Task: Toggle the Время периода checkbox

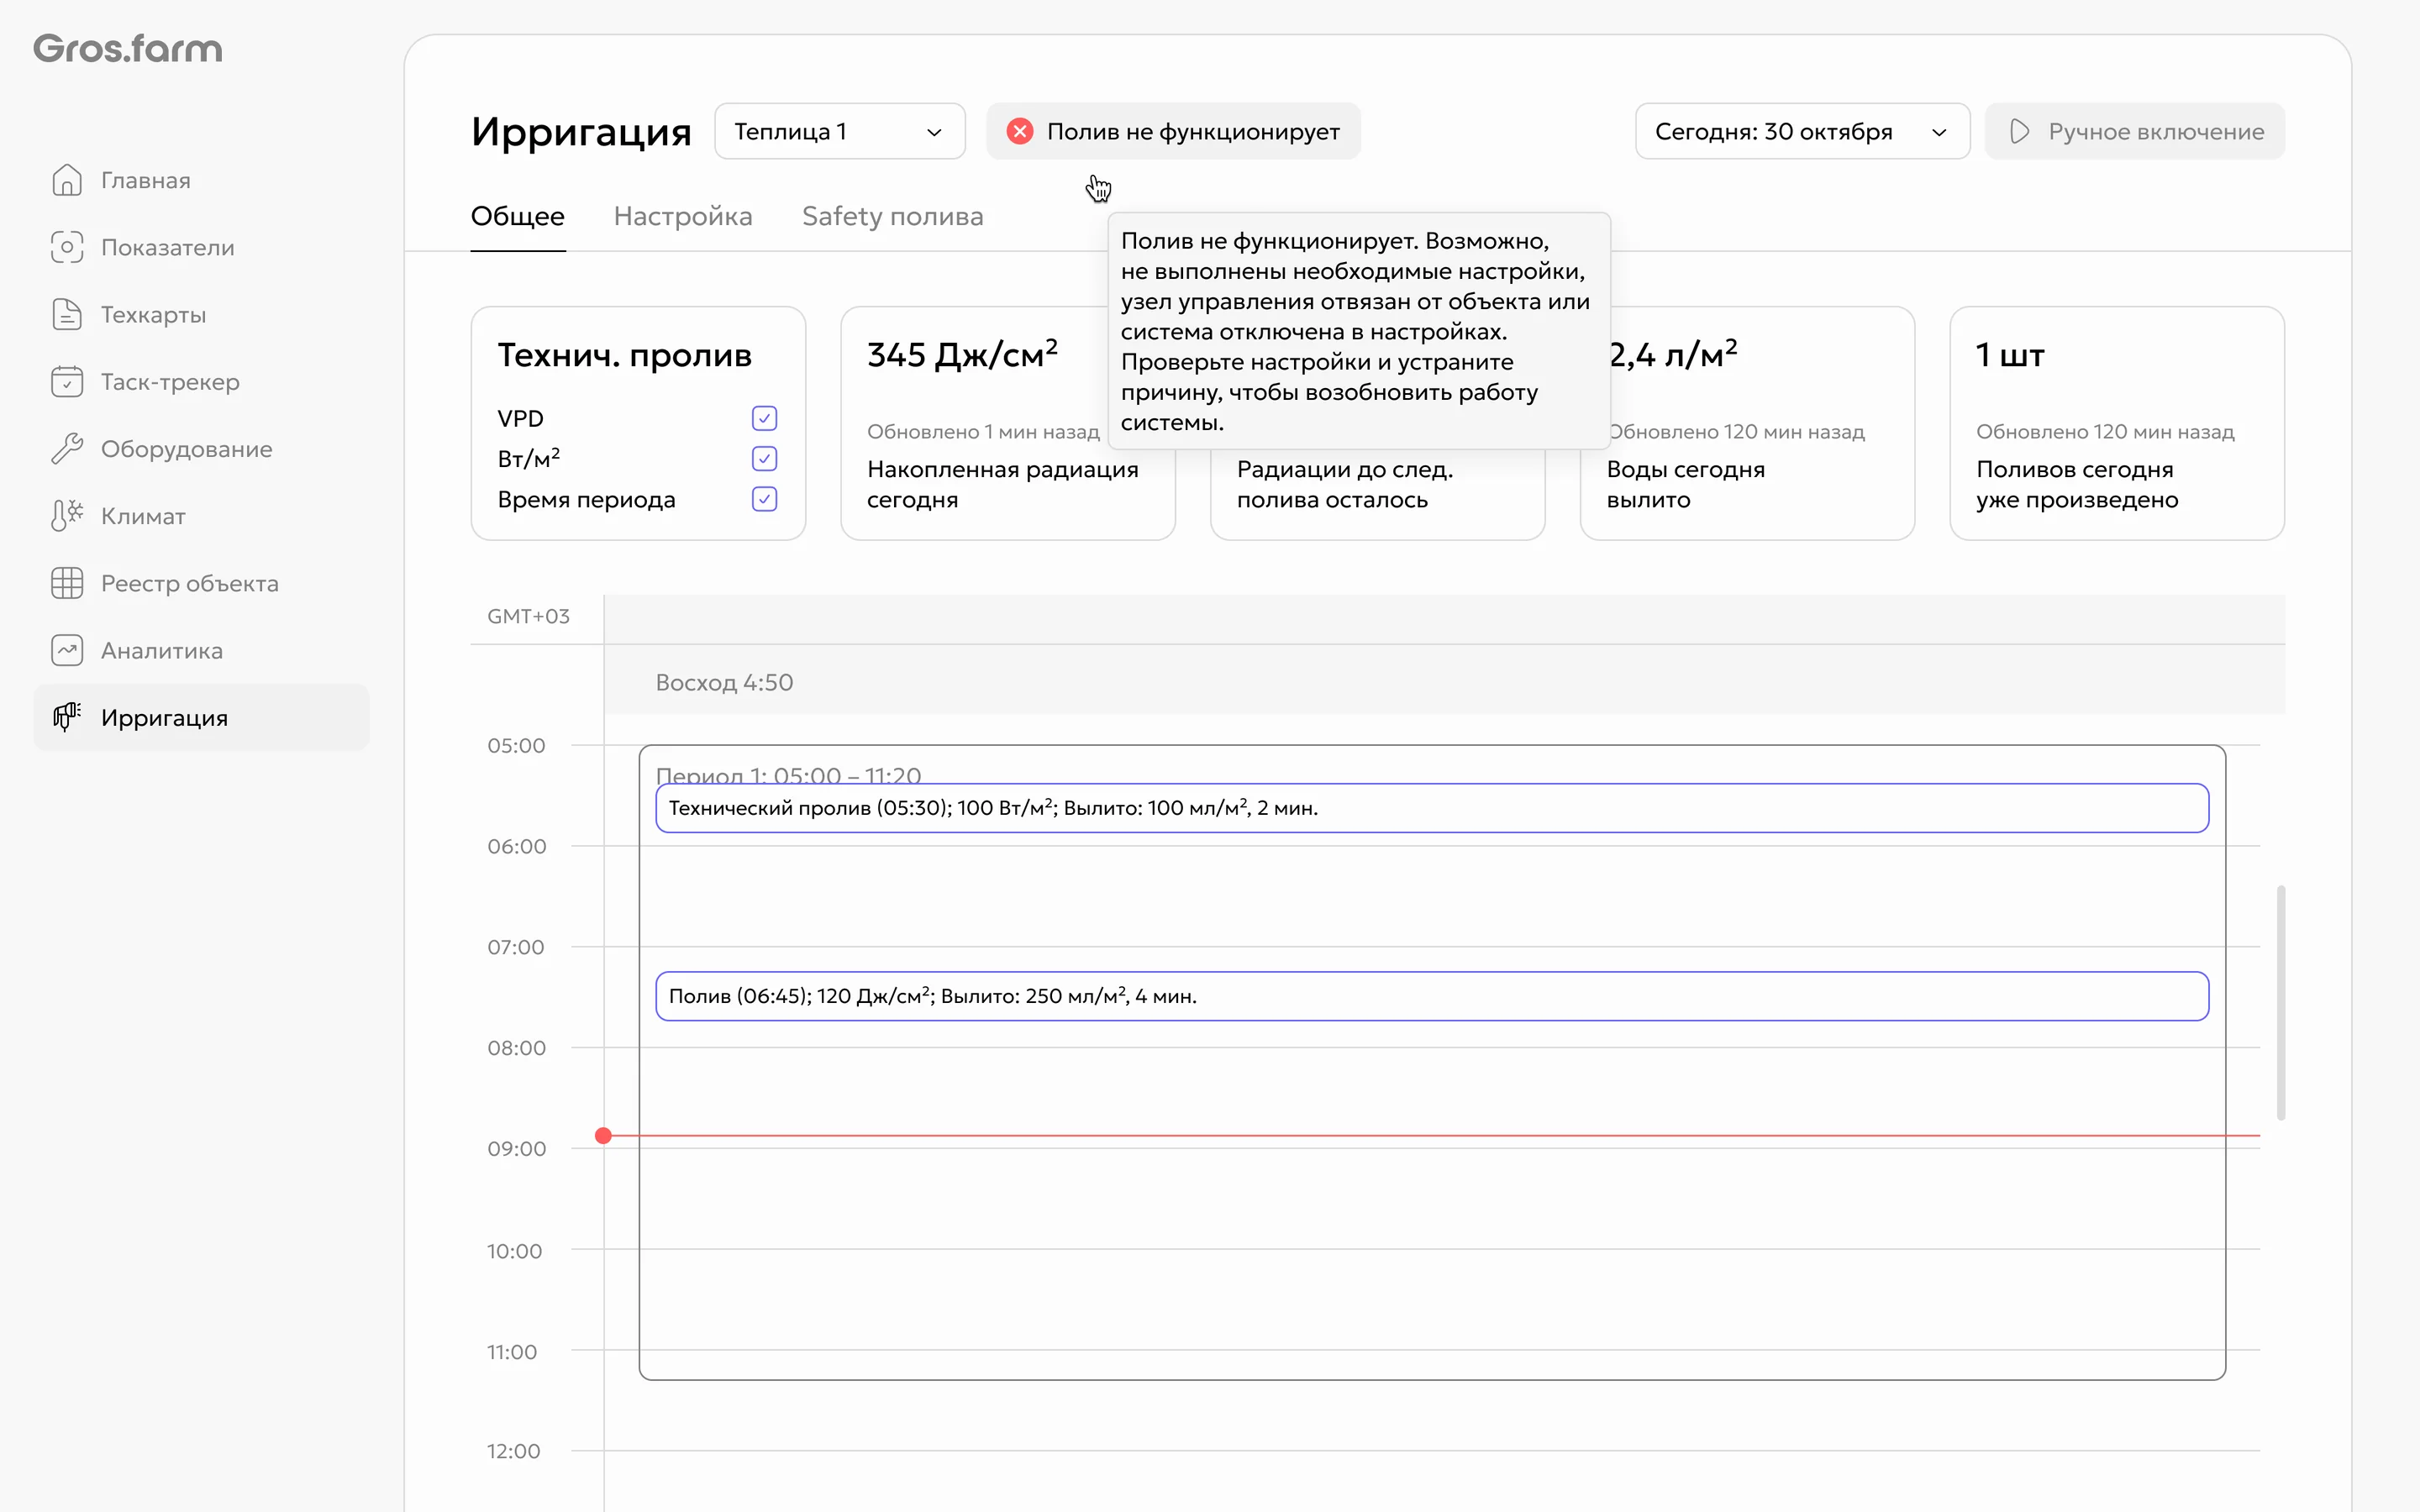Action: pos(764,499)
